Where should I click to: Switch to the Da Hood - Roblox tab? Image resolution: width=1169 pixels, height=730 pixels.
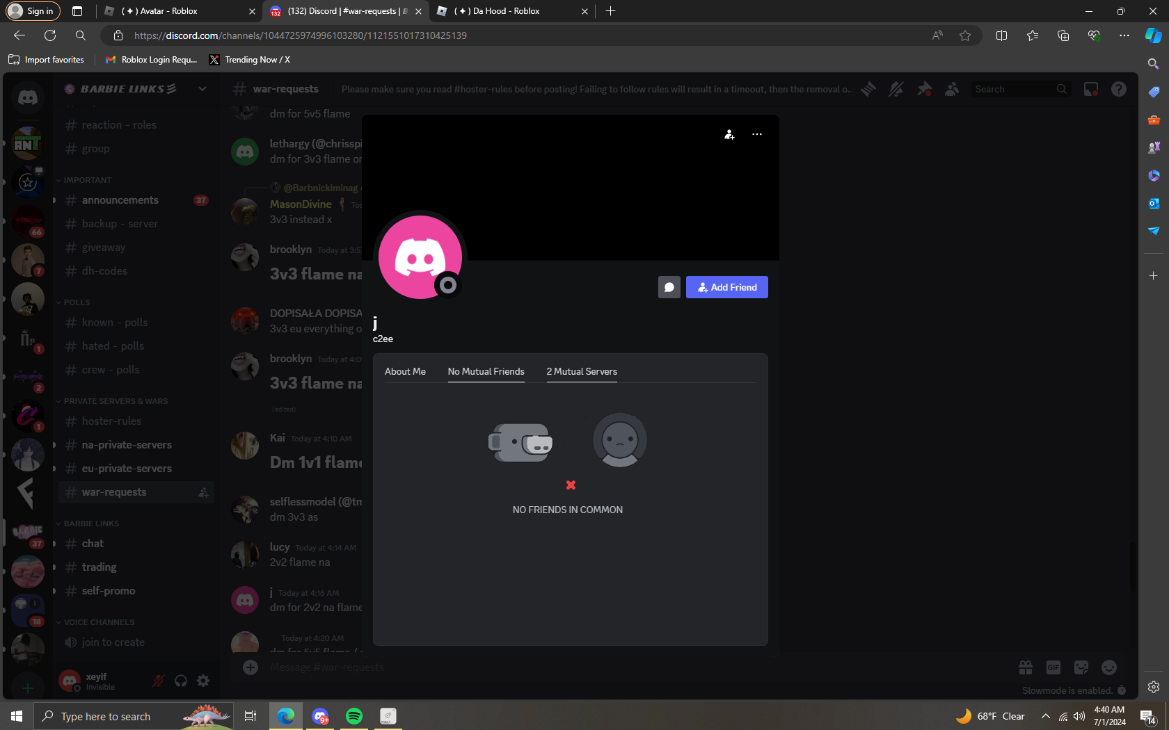(x=512, y=11)
